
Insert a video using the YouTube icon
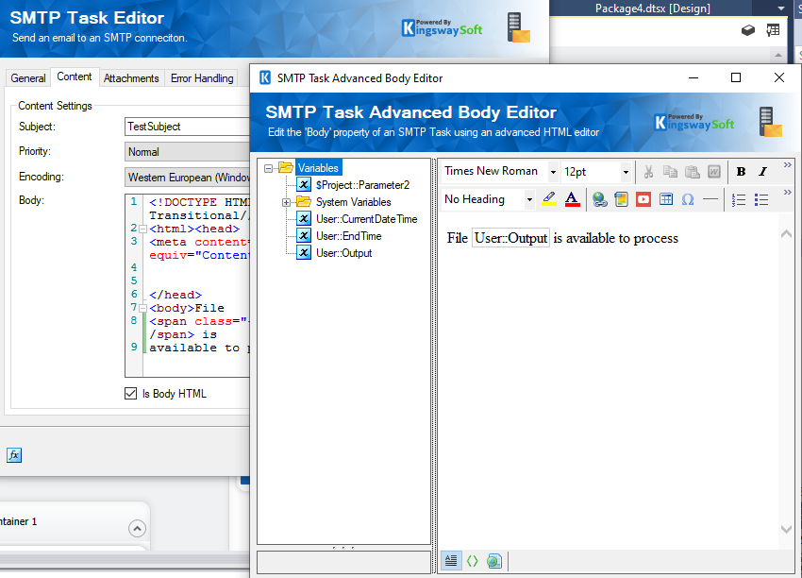coord(643,198)
